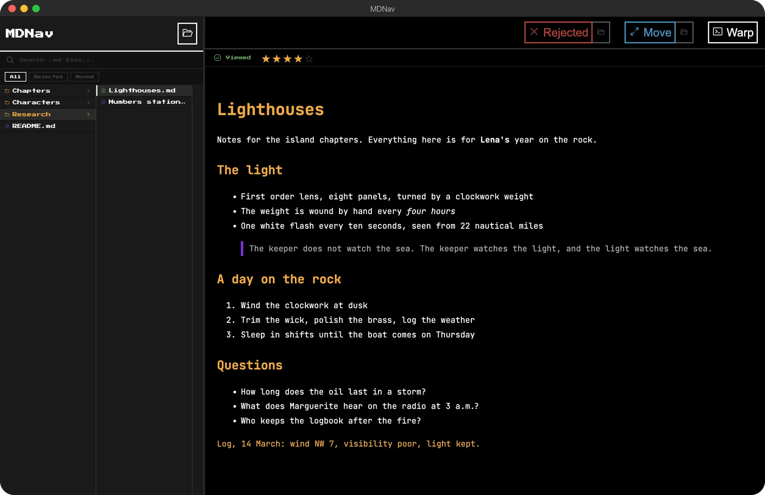
Task: Click the open folder icon beside MDNav logo
Action: 187,33
